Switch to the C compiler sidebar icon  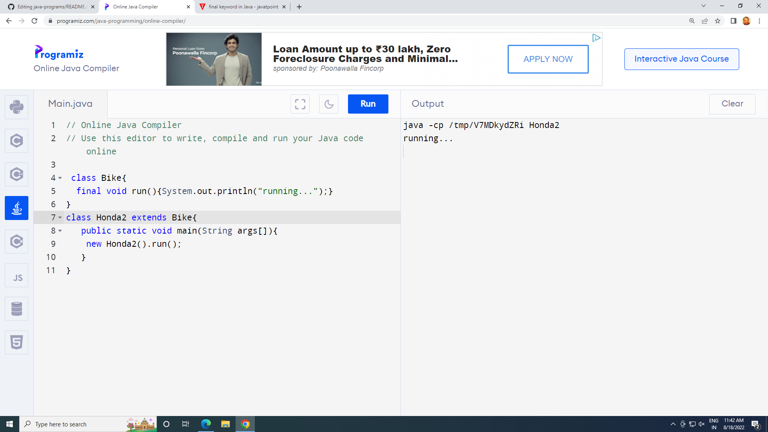pos(16,140)
